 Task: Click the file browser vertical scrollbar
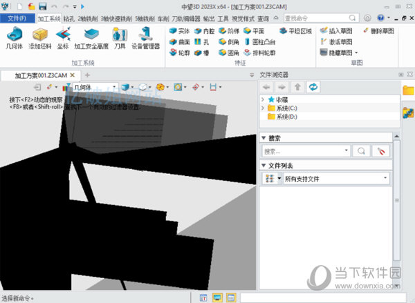396,201
